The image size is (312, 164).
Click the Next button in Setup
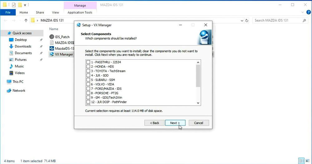click(x=175, y=123)
